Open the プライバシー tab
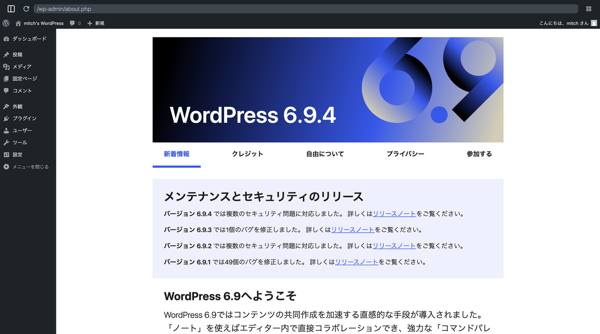 [405, 154]
